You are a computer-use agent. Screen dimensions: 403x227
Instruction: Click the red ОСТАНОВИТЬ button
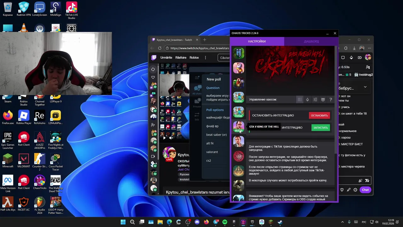[320, 115]
